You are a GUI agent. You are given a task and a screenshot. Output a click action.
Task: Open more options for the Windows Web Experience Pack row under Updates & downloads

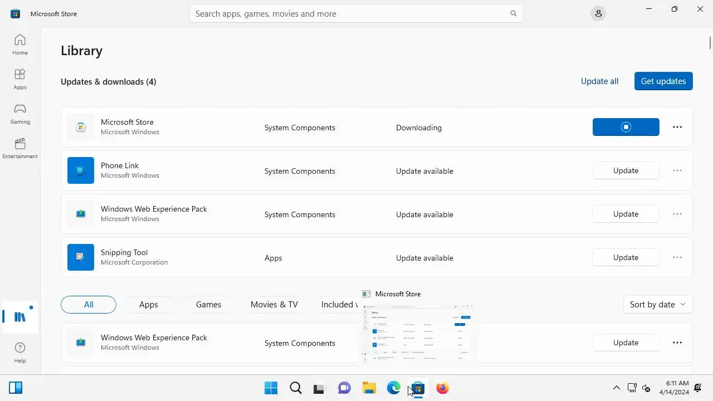[x=677, y=214]
